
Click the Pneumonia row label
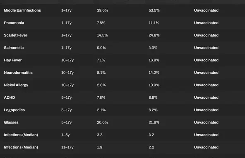[x=14, y=23]
